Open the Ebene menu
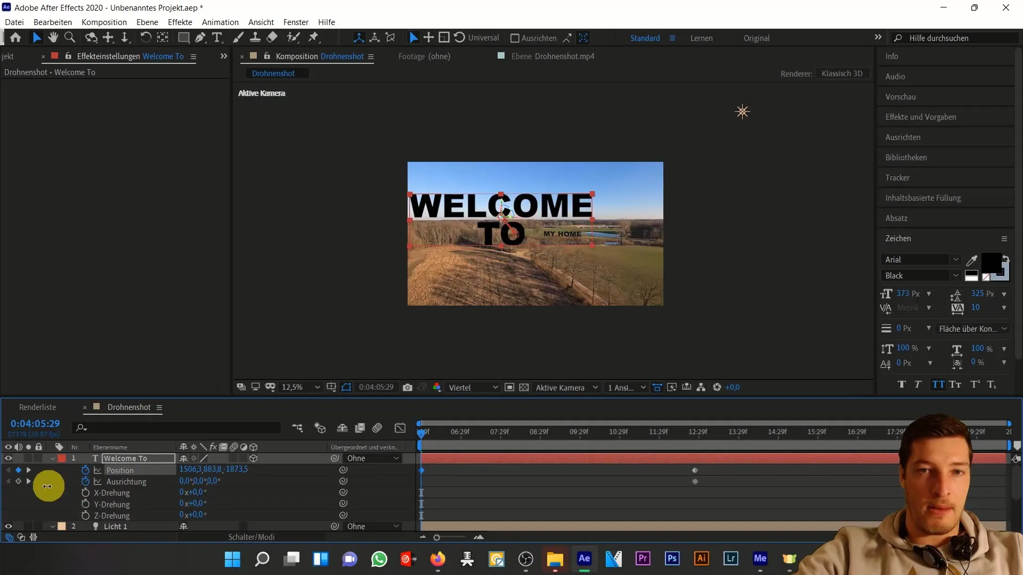Viewport: 1023px width, 575px height. [x=147, y=22]
